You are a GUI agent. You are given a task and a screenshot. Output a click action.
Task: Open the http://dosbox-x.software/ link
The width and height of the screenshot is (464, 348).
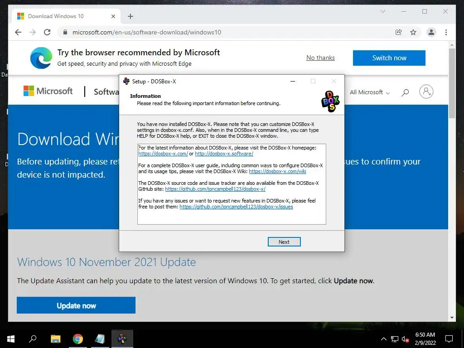coord(224,154)
